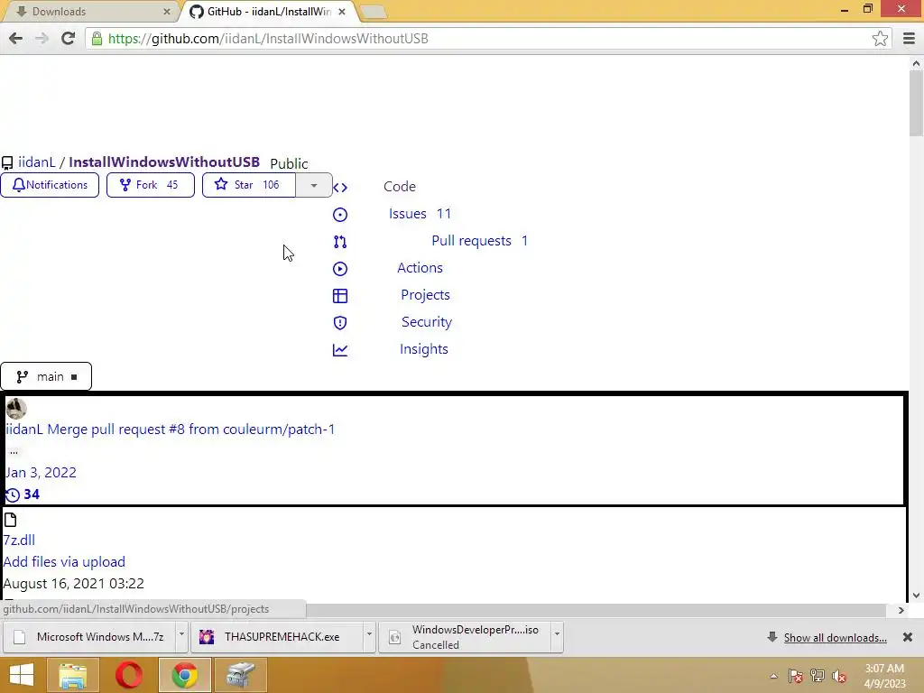Click the address bar URL

tap(268, 39)
